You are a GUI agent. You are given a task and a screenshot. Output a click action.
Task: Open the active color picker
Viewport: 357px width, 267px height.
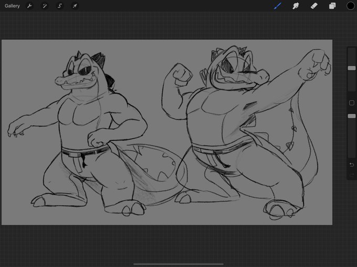(x=350, y=6)
